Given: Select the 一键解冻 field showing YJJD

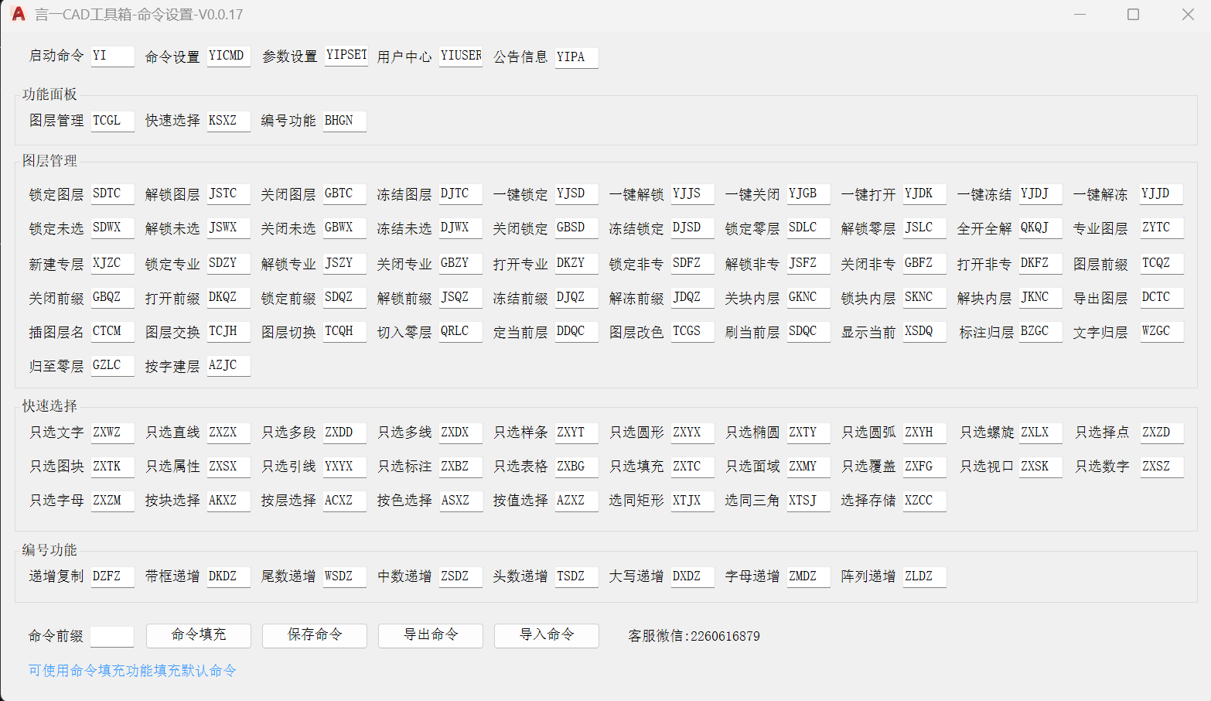Looking at the screenshot, I should click(1161, 193).
